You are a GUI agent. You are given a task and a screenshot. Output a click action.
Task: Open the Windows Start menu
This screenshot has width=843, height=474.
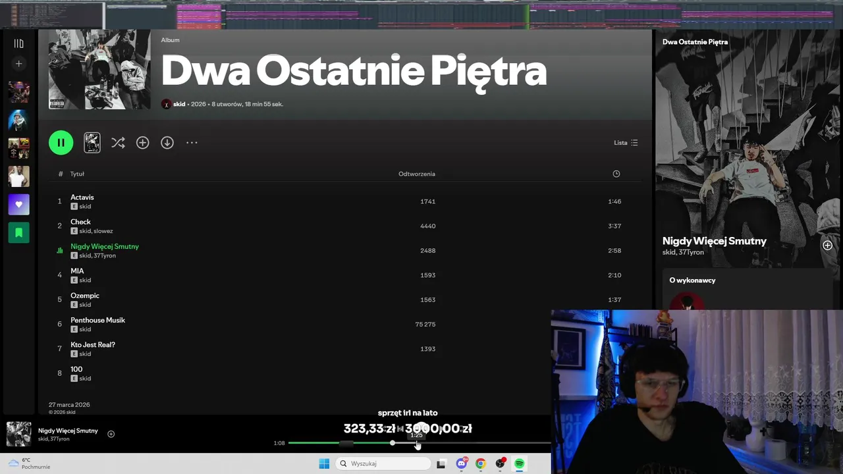(x=324, y=463)
